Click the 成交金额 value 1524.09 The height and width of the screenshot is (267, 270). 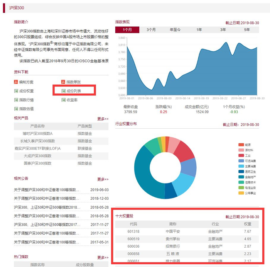click(x=202, y=112)
